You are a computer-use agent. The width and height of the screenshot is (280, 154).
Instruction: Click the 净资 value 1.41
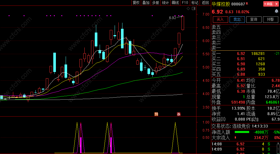241,114
